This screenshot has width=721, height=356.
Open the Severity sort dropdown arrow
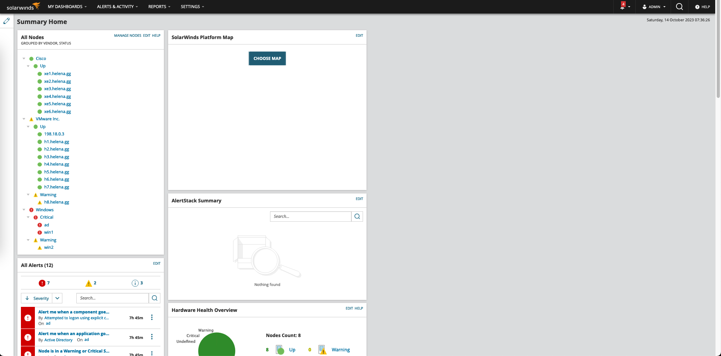click(57, 298)
